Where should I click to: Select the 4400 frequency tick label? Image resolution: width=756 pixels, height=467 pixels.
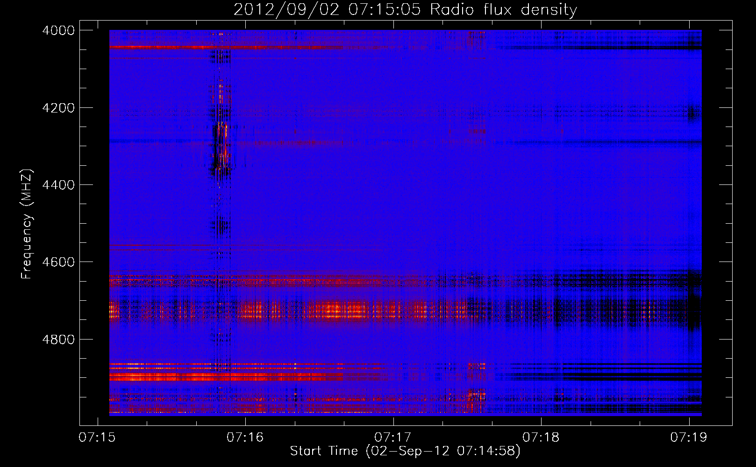tap(58, 185)
